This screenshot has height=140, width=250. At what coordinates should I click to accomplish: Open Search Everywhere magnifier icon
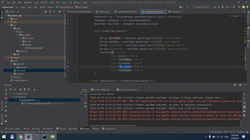click(239, 7)
